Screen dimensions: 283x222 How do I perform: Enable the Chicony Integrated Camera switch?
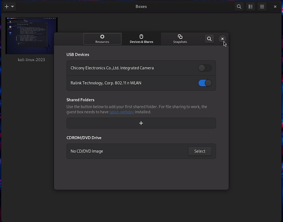pyautogui.click(x=205, y=68)
